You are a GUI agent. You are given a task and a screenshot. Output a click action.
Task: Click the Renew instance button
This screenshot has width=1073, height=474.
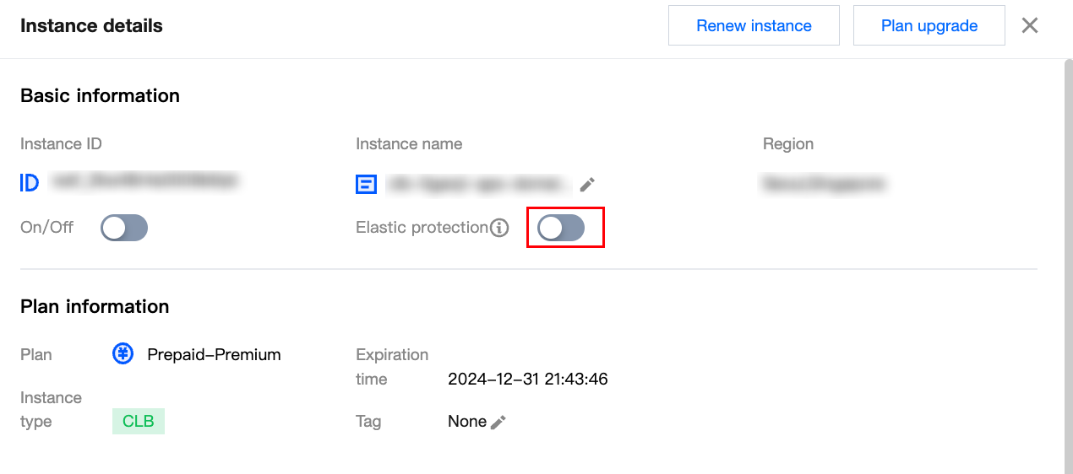pyautogui.click(x=754, y=26)
